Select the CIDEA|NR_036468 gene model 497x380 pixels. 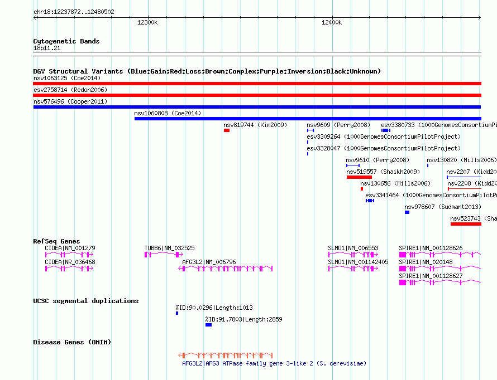pos(69,269)
